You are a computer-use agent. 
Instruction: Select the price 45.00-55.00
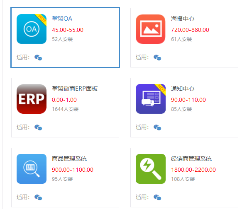68,30
